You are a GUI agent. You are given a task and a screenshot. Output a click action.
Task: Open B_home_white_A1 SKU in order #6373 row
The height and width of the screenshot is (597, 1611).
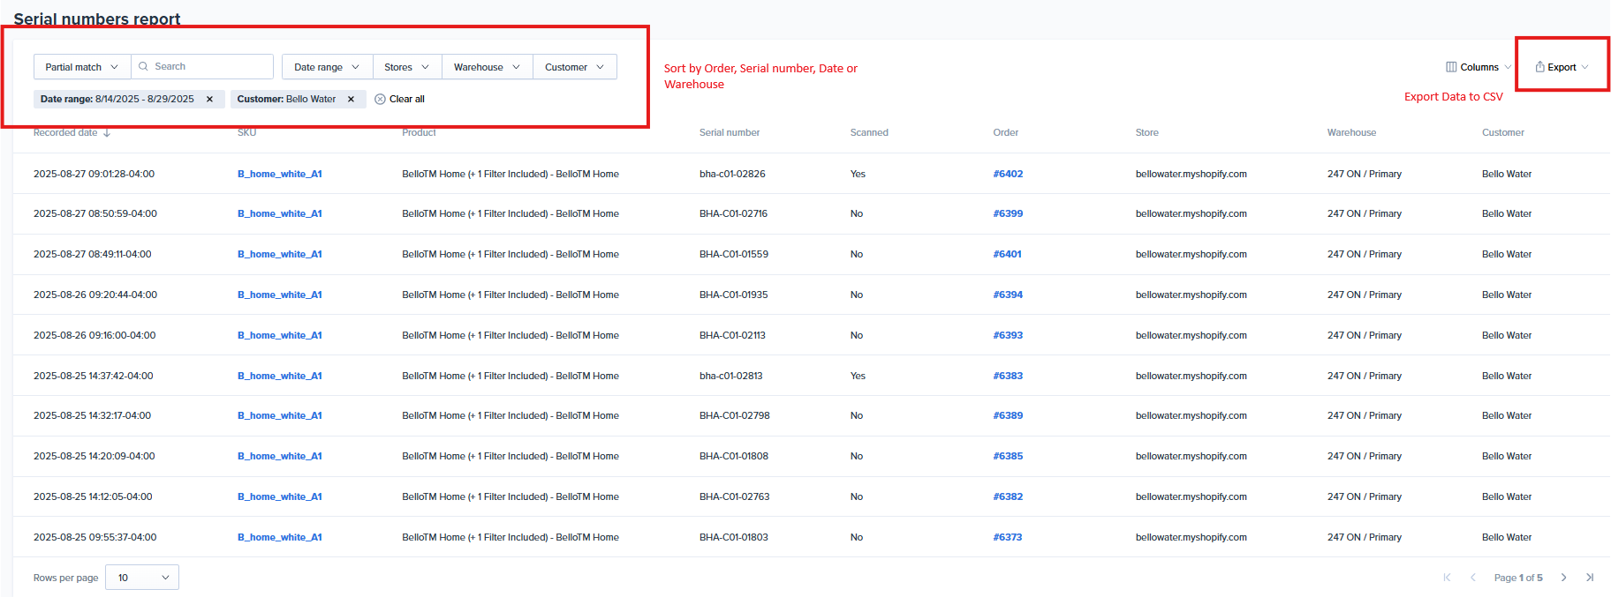coord(279,537)
